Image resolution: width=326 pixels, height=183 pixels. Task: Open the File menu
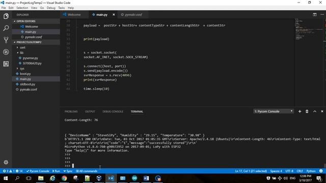[x=4, y=8]
